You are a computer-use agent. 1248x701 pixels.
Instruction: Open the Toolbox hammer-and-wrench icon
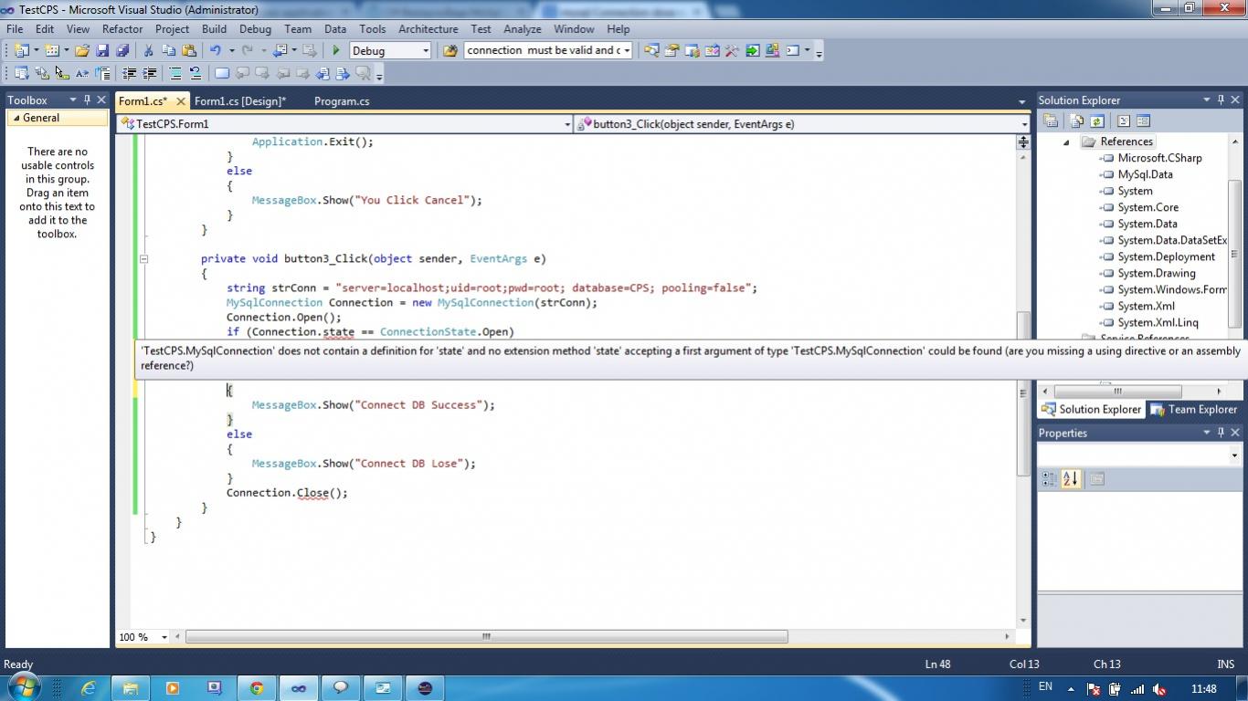pyautogui.click(x=732, y=50)
